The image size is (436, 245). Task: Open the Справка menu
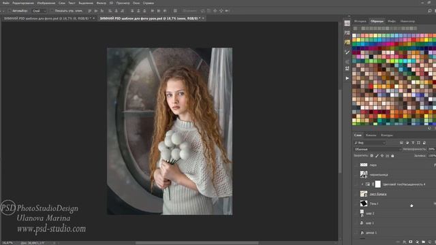(x=149, y=3)
